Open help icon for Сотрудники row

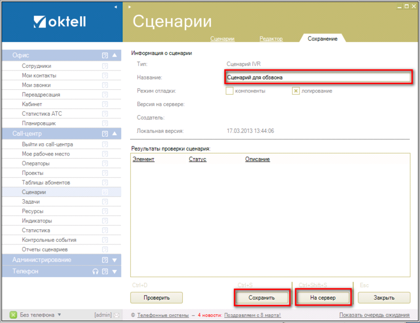(x=105, y=66)
